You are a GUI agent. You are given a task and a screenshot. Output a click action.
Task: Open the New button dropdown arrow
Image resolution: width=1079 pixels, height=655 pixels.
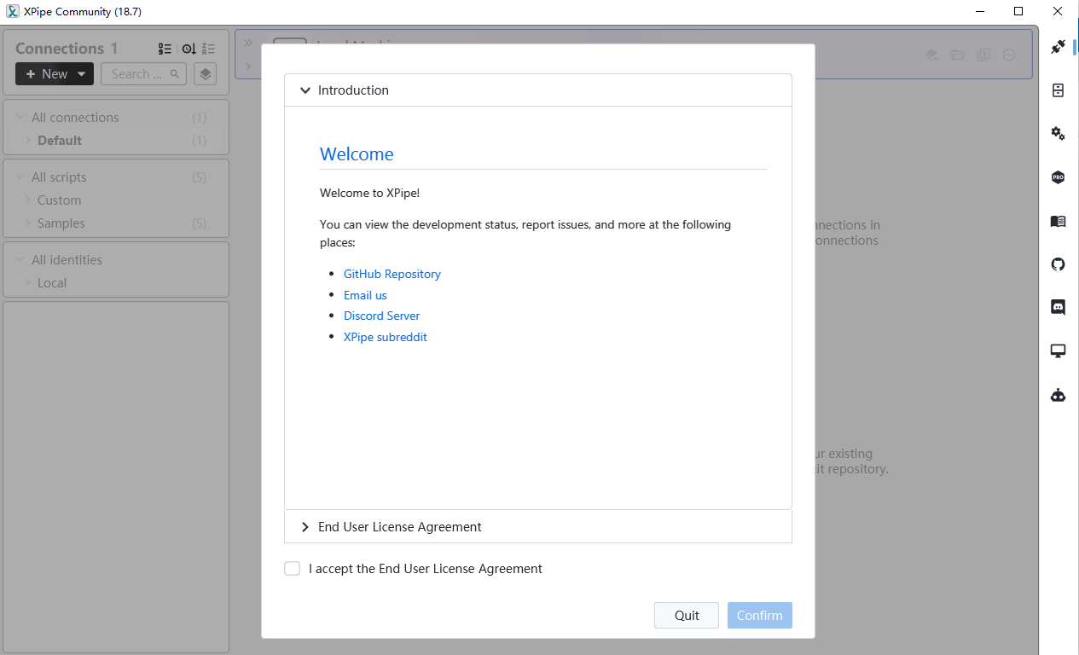click(81, 74)
